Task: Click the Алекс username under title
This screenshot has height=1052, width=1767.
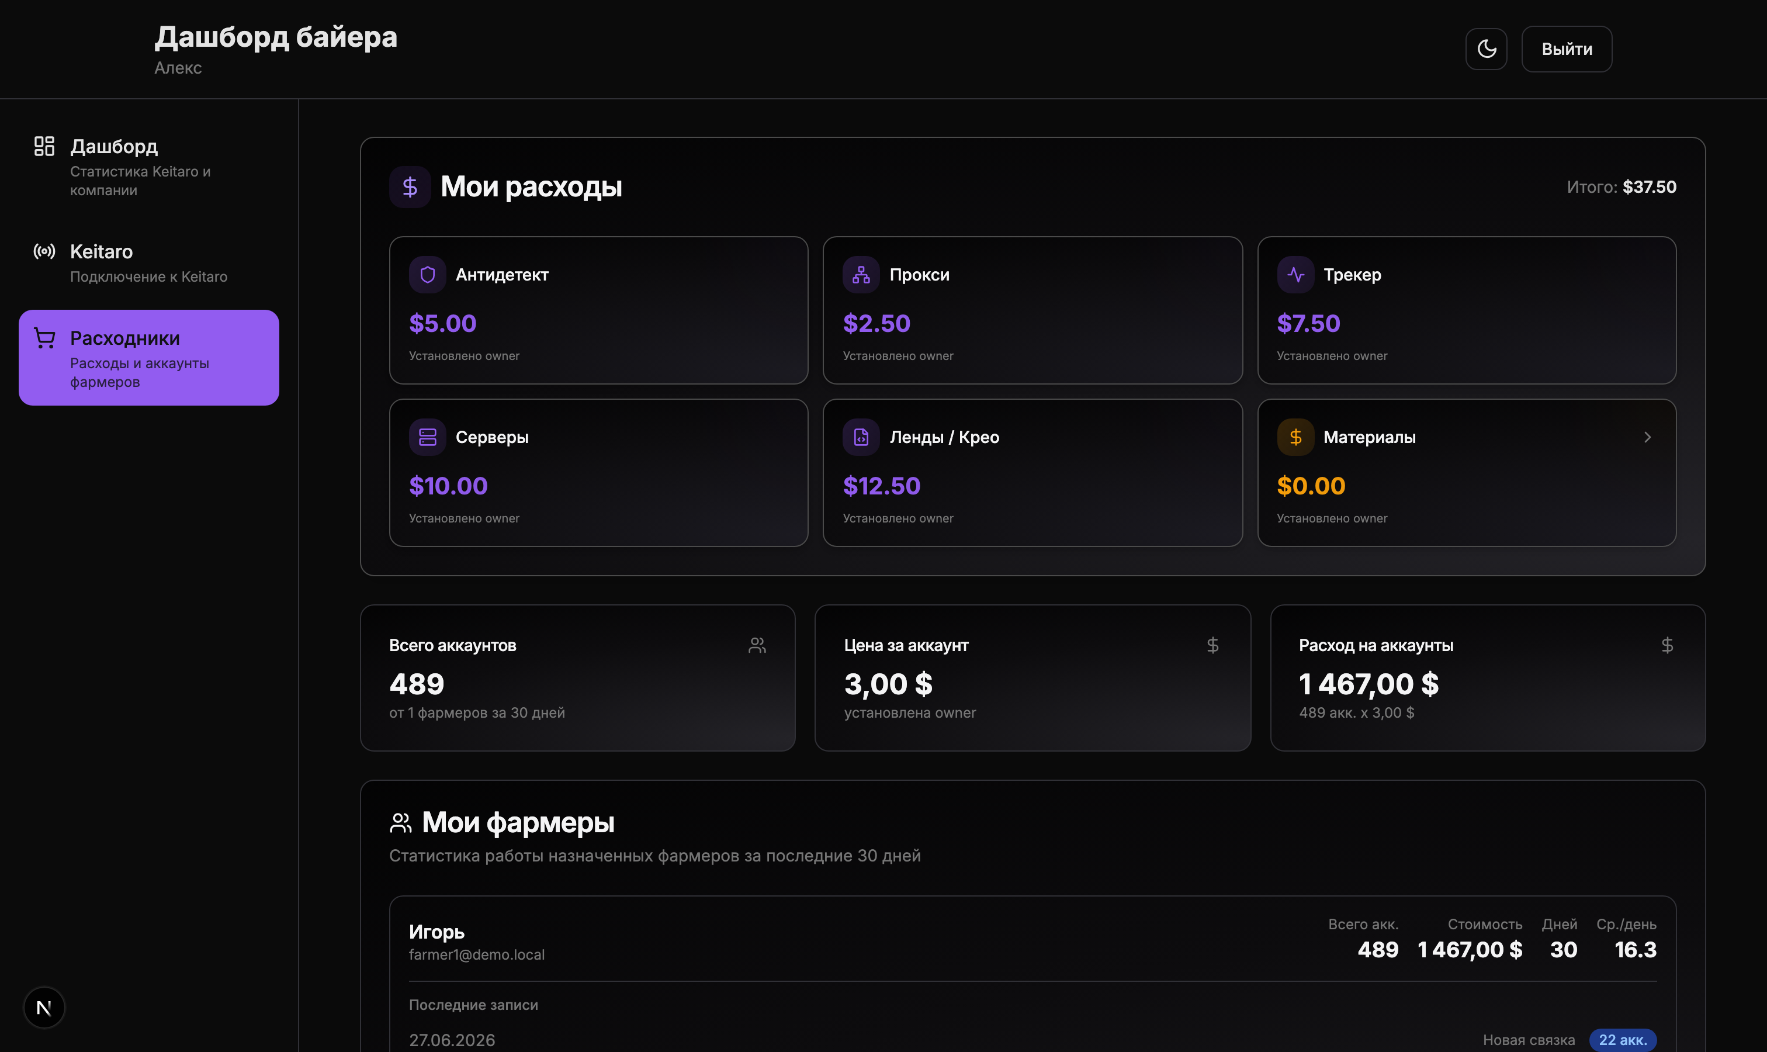Action: click(x=178, y=68)
